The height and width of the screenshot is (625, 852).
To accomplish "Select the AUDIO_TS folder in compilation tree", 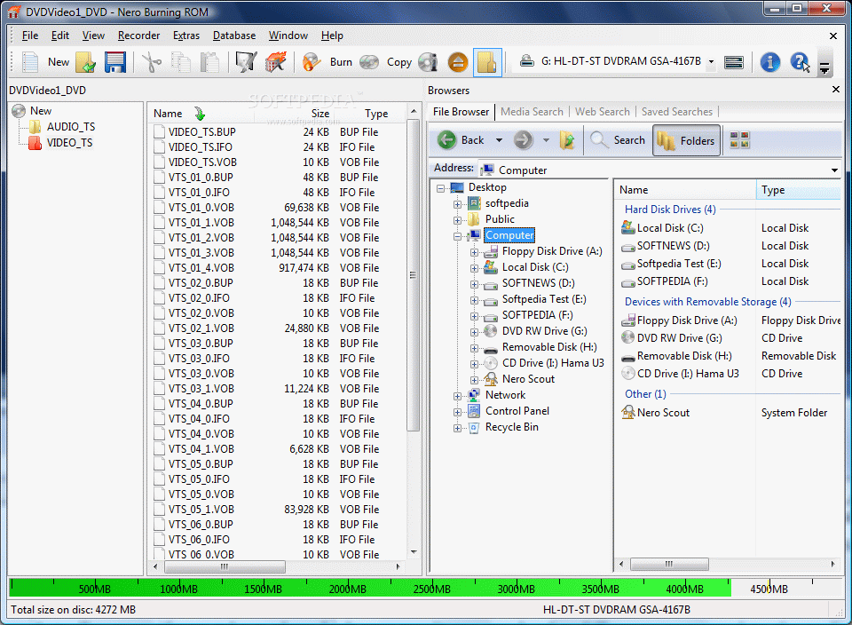I will [71, 127].
